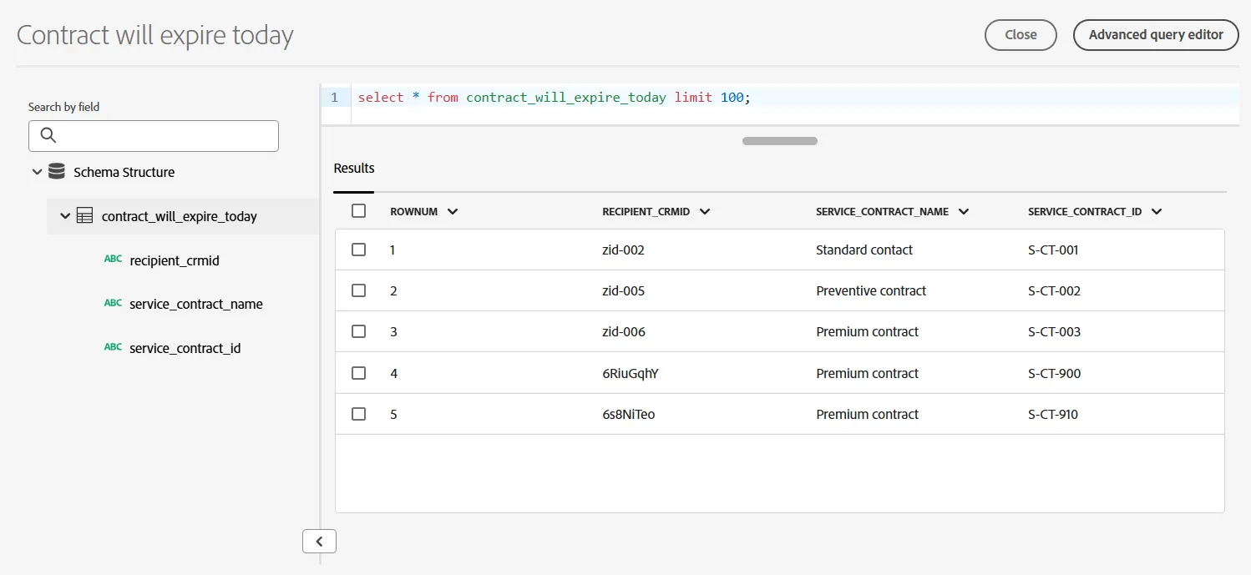1251x575 pixels.
Task: Focus the Search by field input
Action: [154, 136]
